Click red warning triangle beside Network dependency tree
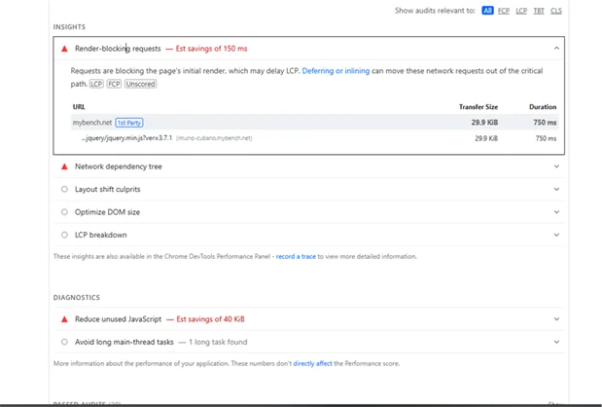The width and height of the screenshot is (602, 407). (64, 166)
